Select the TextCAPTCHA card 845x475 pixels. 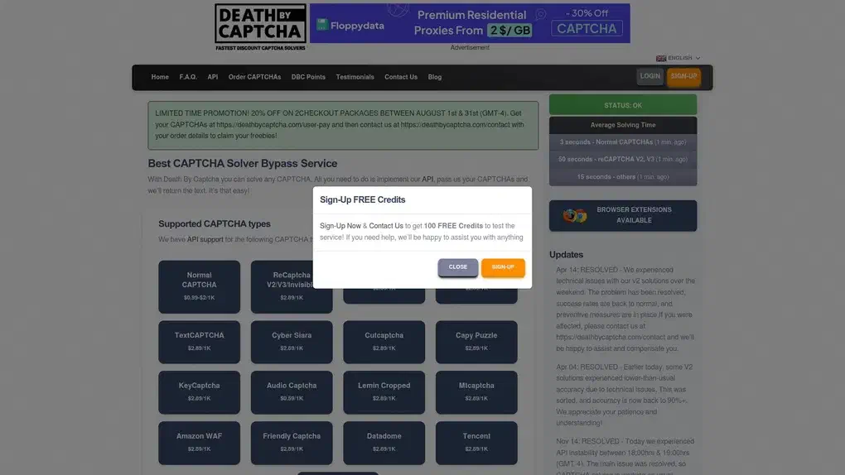click(x=199, y=342)
